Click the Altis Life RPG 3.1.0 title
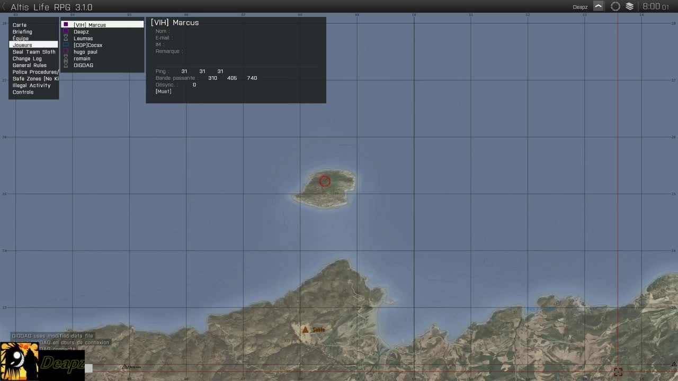The height and width of the screenshot is (381, 678). point(51,7)
